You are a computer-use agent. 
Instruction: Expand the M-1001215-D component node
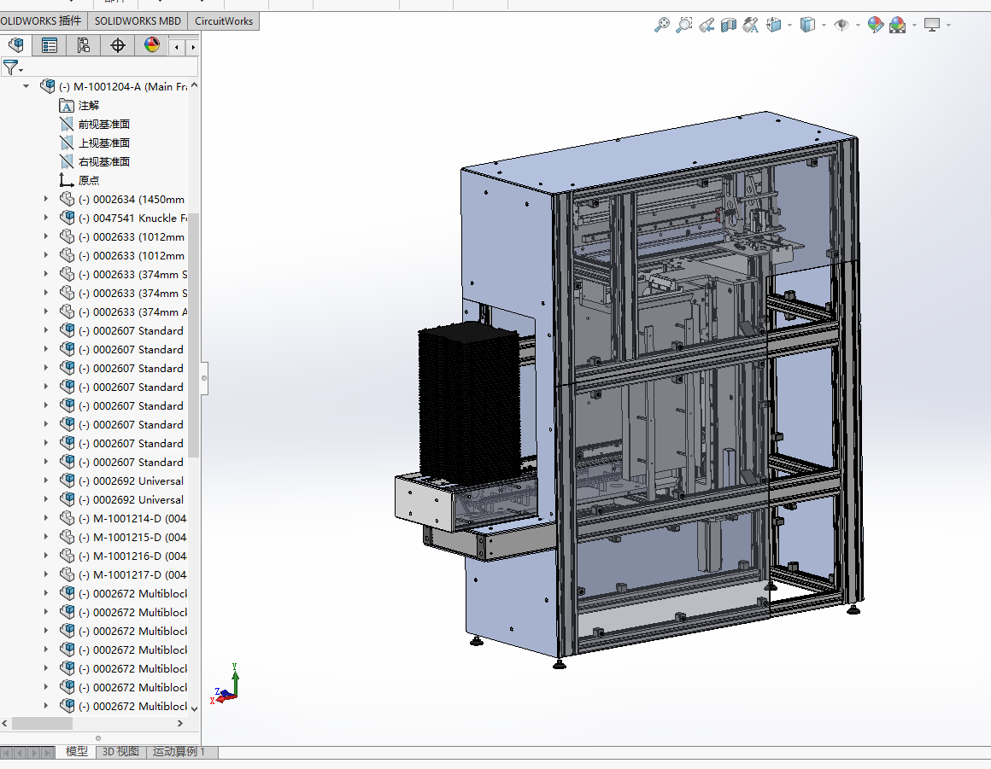point(45,537)
